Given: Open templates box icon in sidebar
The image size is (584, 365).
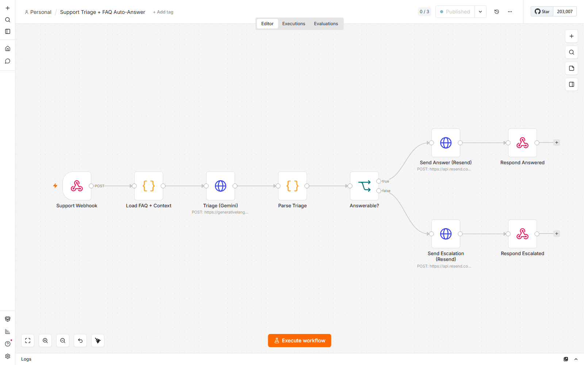Looking at the screenshot, I should click(8, 319).
